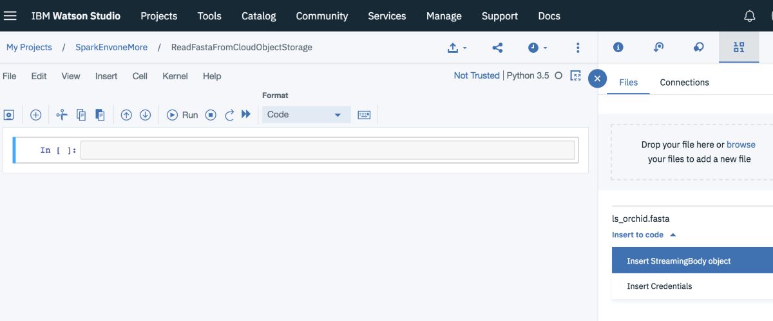Viewport: 773px width, 321px height.
Task: Open the File menu
Action: pos(9,76)
